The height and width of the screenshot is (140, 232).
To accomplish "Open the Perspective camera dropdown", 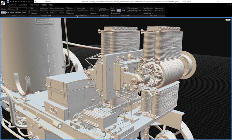I will coord(103,8).
